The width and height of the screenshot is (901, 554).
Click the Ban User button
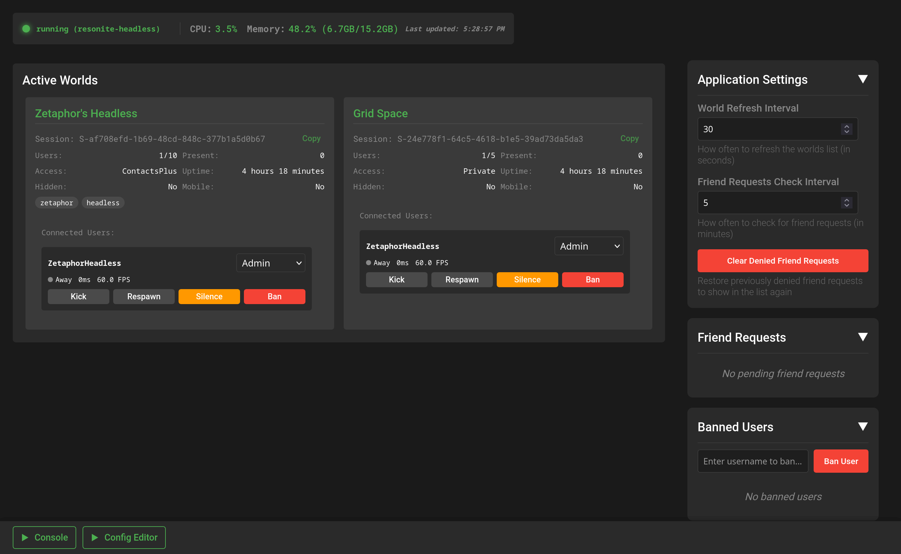(x=840, y=461)
